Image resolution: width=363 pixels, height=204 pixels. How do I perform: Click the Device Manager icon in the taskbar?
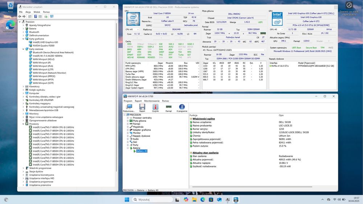pos(228,199)
